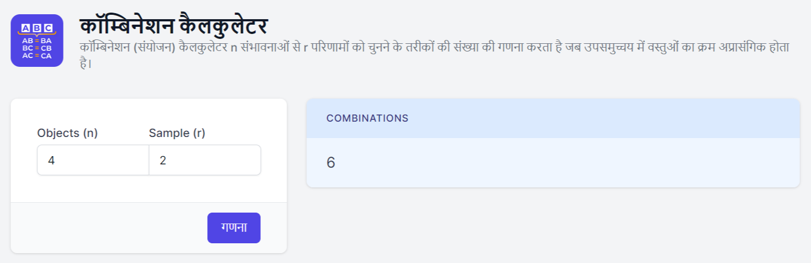Viewport: 811px width, 263px height.
Task: Click the letter B tile in logo
Action: (37, 28)
